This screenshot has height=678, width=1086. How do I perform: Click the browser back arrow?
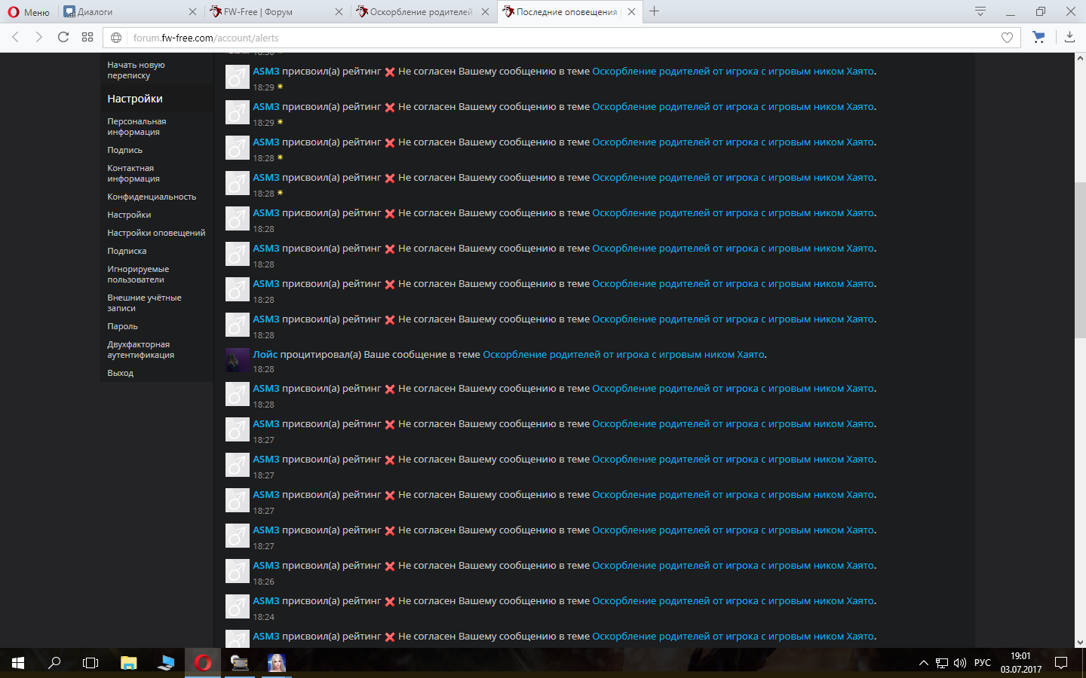(x=15, y=37)
